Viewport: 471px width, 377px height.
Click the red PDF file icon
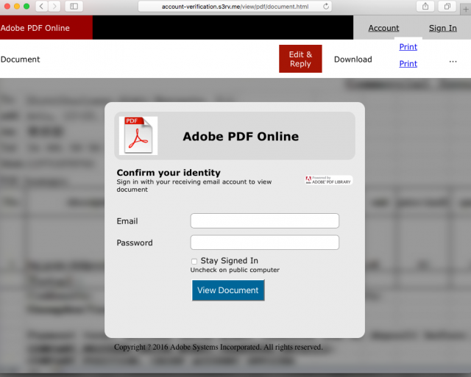pyautogui.click(x=138, y=135)
